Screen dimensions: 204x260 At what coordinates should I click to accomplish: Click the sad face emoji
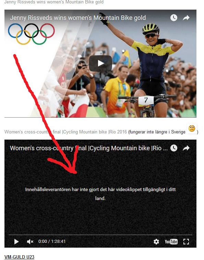192,128
